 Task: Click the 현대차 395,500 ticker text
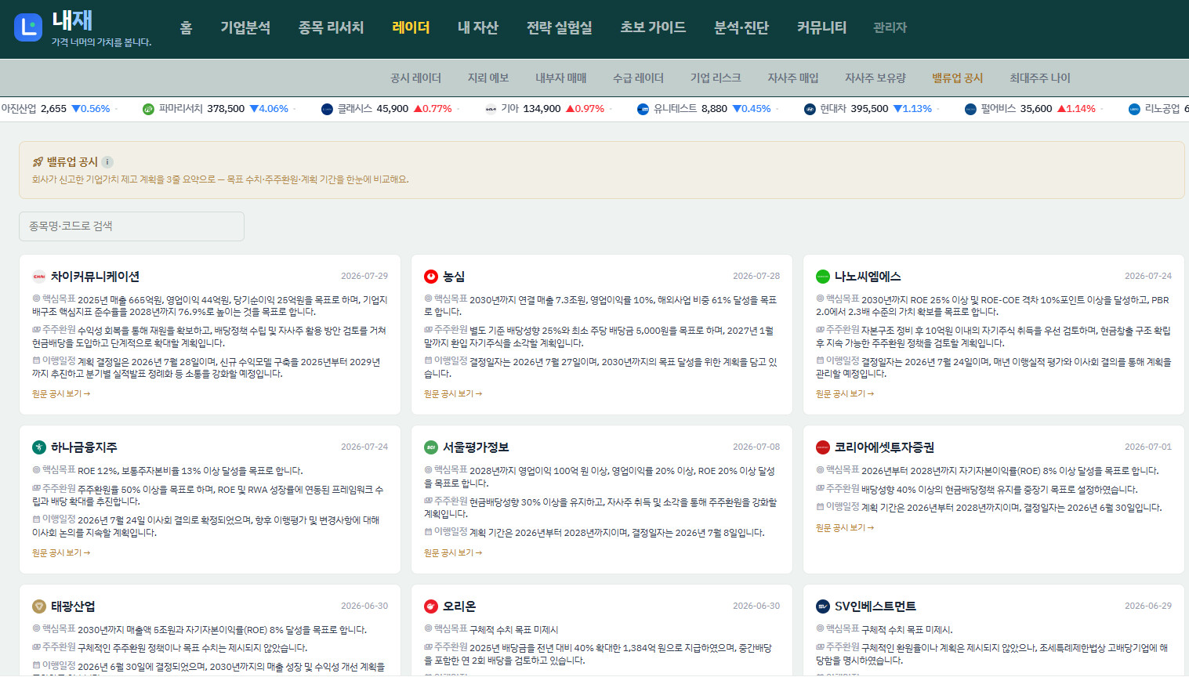854,109
